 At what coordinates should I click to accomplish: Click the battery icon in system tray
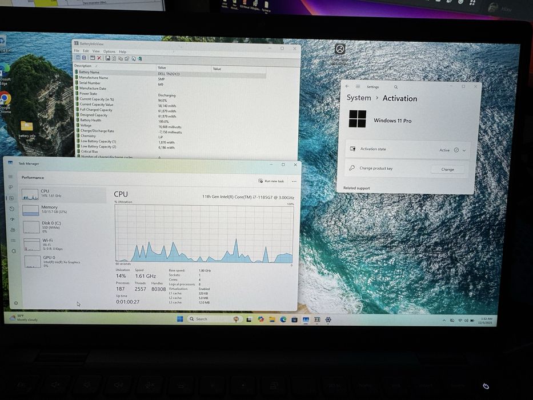472,321
